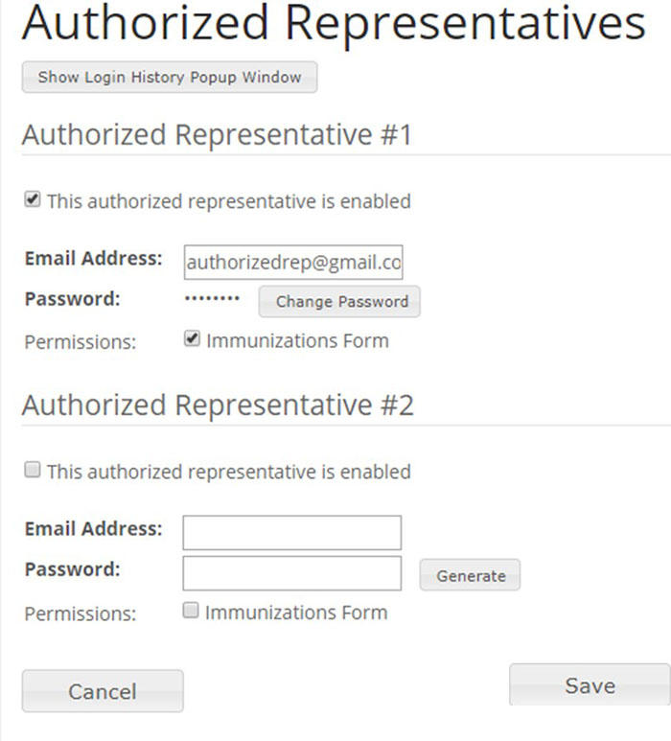The image size is (671, 741).
Task: Click the Authorized Representatives page title
Action: pos(333,23)
